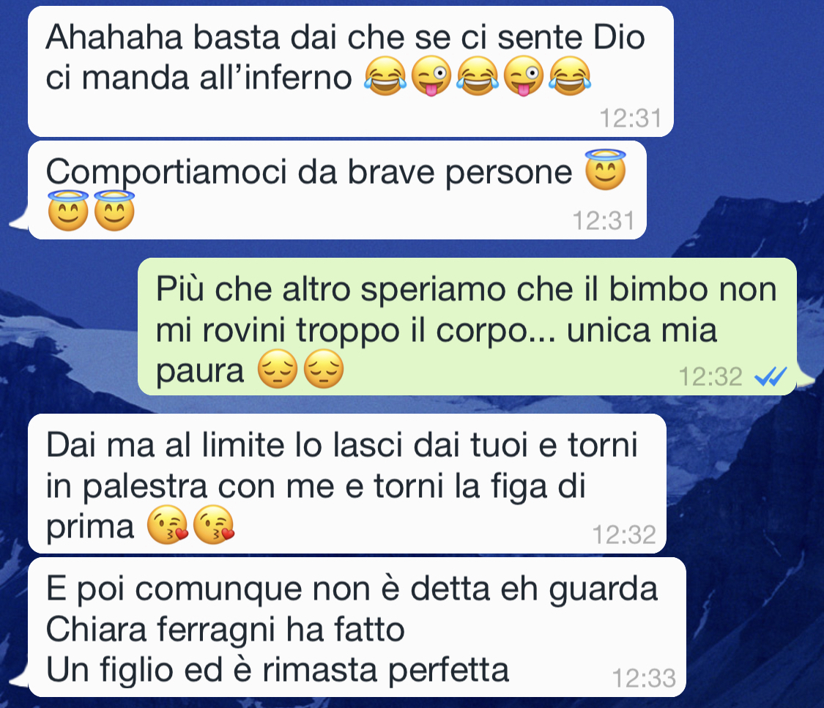The width and height of the screenshot is (824, 708).
Task: Click the first angel emoji on second line
Action: point(68,211)
